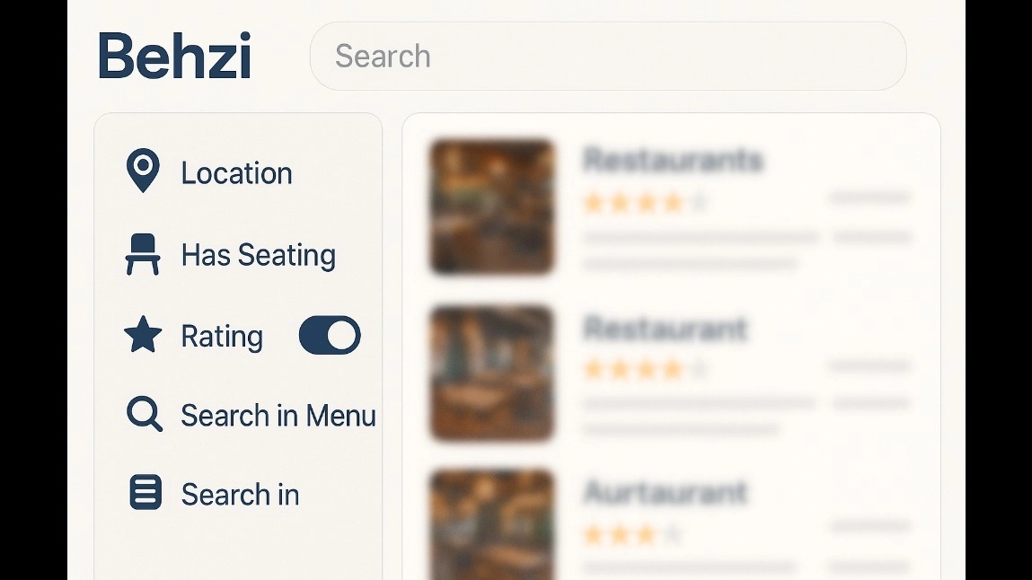The width and height of the screenshot is (1032, 580).
Task: Open the second restaurant thumbnail image
Action: click(491, 373)
